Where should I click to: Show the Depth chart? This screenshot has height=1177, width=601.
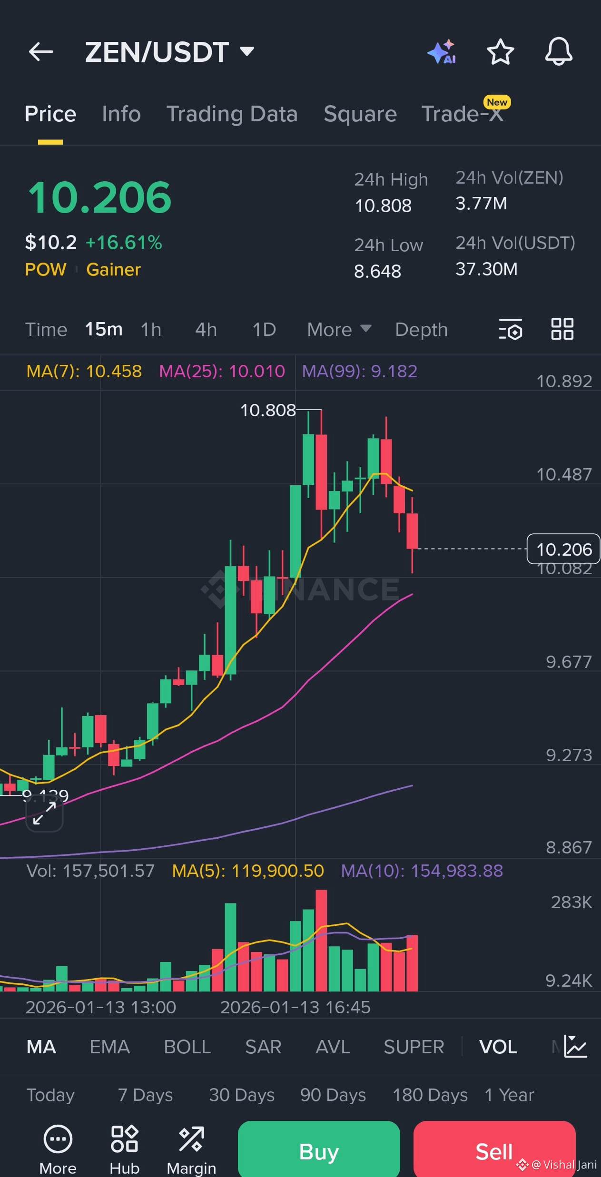[421, 329]
